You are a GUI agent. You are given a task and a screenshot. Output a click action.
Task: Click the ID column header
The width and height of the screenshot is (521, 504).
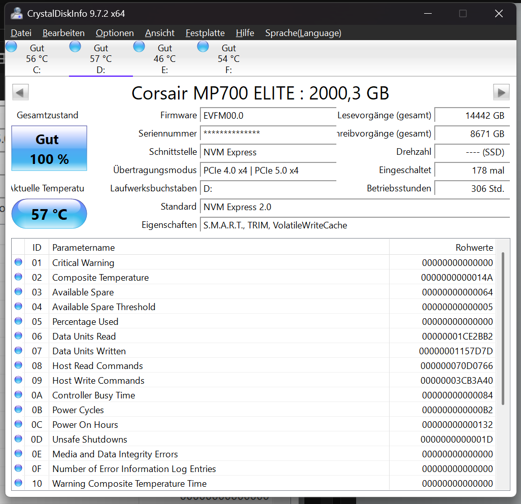point(37,247)
